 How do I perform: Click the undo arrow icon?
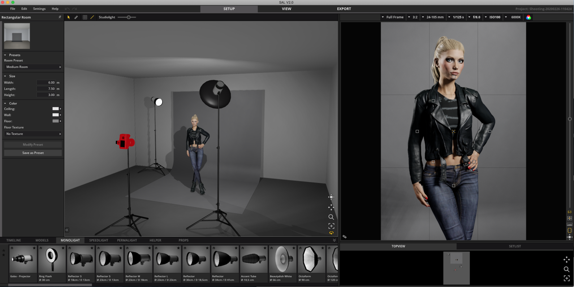67,9
